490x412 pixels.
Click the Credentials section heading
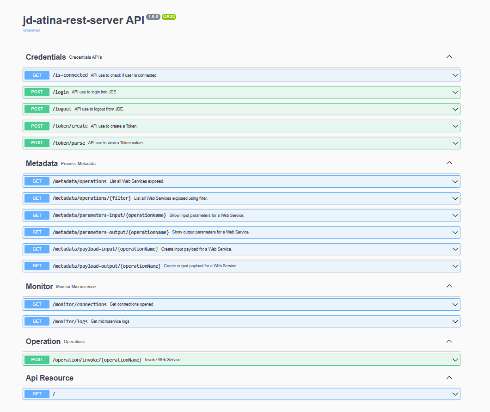(x=46, y=57)
